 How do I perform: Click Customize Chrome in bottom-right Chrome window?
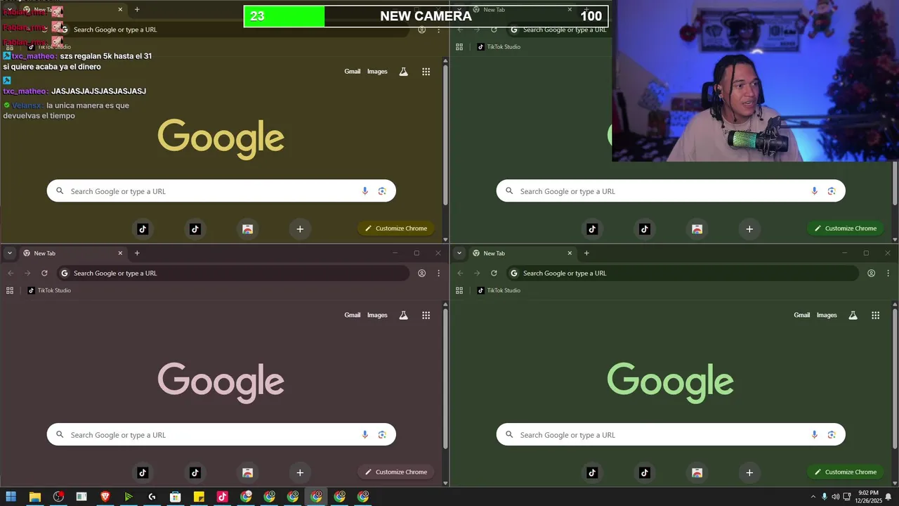click(x=845, y=472)
